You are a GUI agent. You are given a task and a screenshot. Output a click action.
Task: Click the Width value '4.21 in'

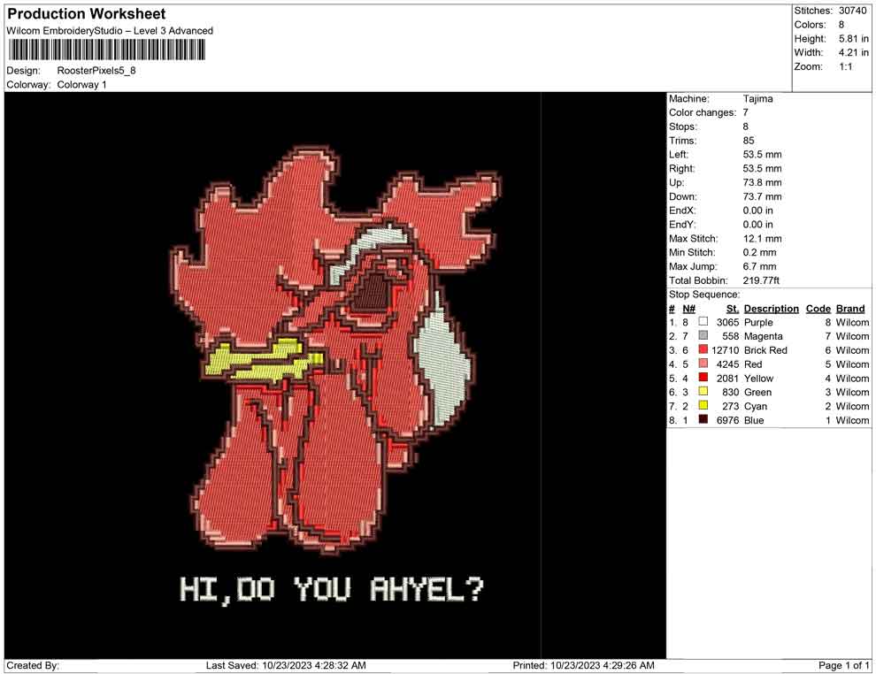(x=853, y=52)
